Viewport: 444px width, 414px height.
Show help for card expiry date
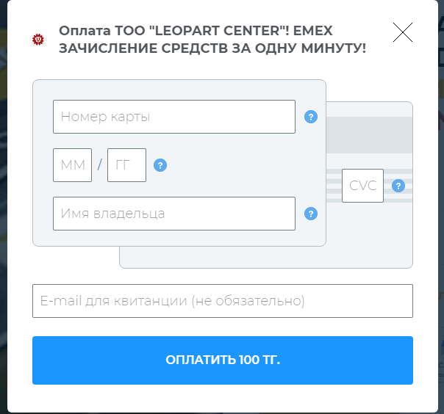click(160, 165)
